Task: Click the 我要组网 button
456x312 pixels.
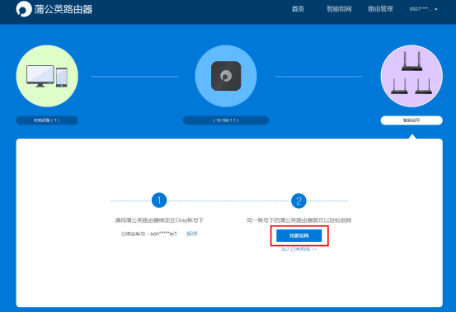Action: (x=299, y=235)
